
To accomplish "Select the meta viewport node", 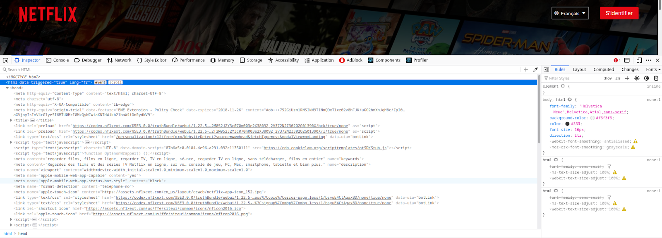I will (x=133, y=170).
